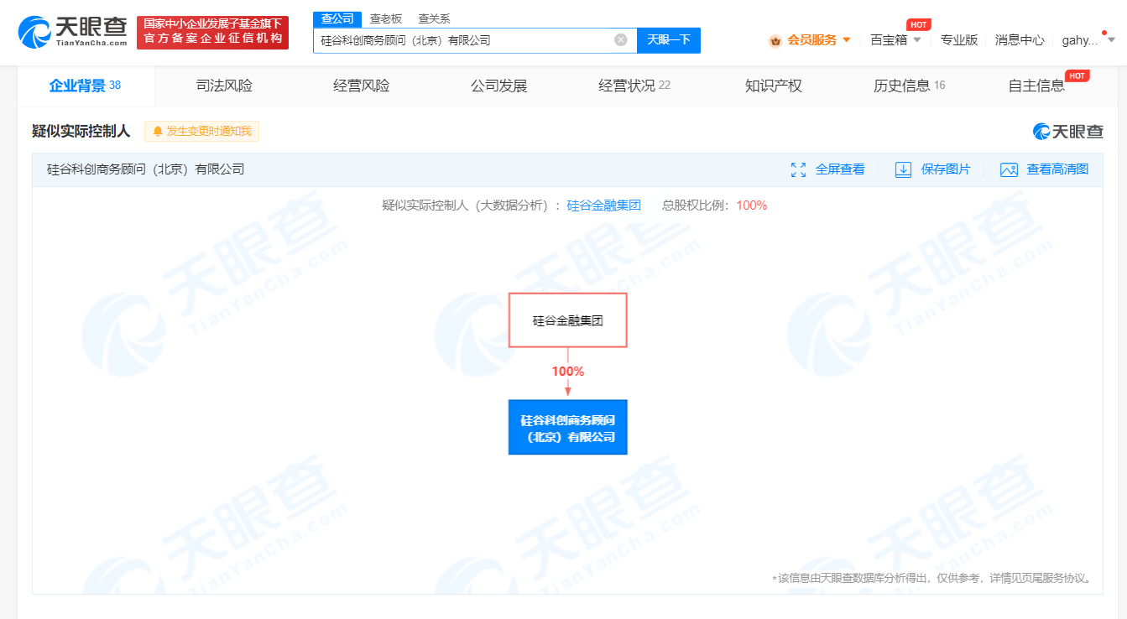Switch to the 企业背景 tab
The width and height of the screenshot is (1127, 619).
click(x=86, y=86)
